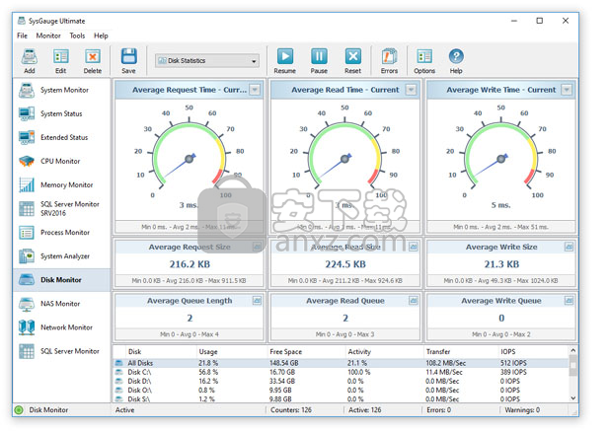Open SQL Server Monitor SRV2016 entry
This screenshot has height=432, width=609.
point(61,208)
